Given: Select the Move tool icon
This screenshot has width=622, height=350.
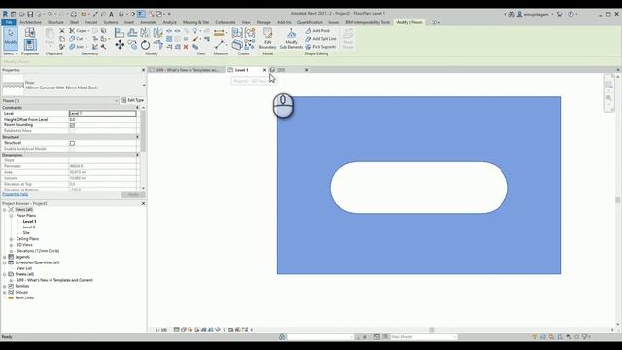Looking at the screenshot, I should click(120, 45).
